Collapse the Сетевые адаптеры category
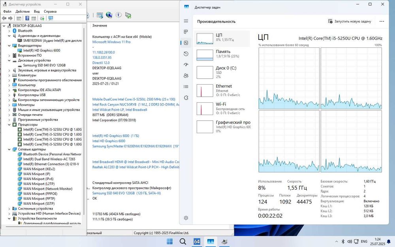The image size is (395, 247). pyautogui.click(x=9, y=149)
